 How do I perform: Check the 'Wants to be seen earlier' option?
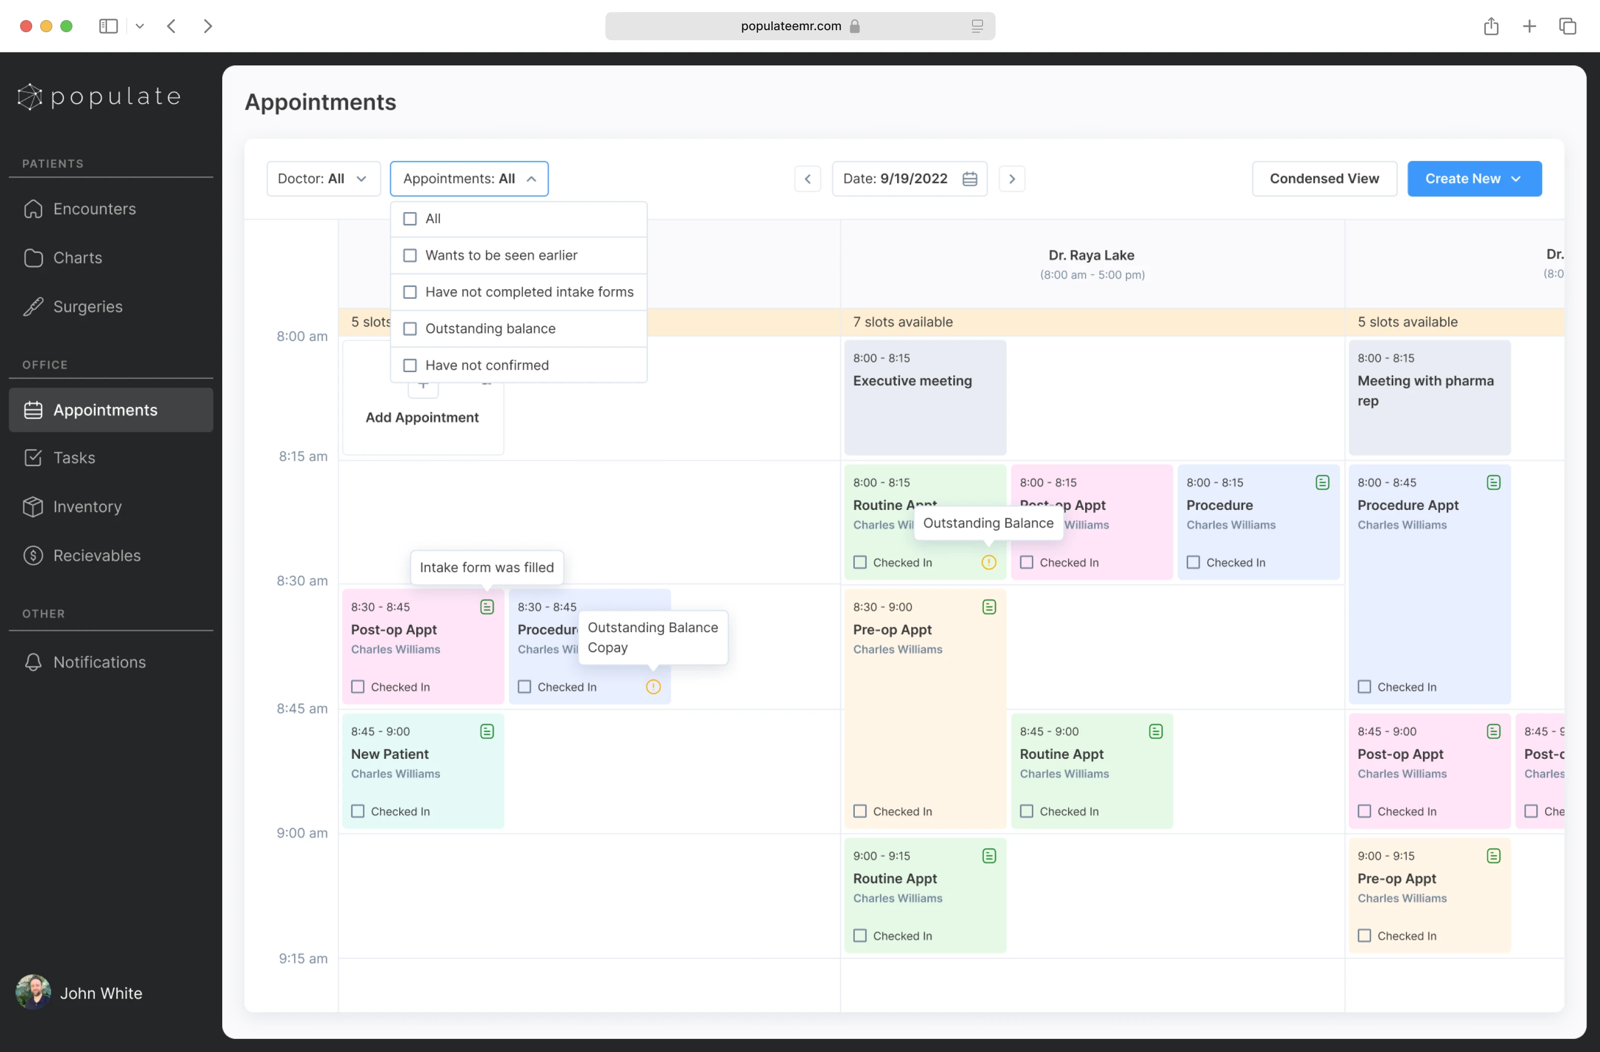[409, 255]
